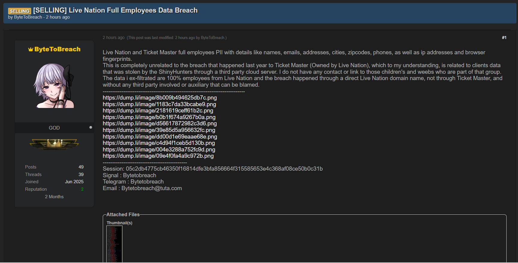
Task: Open link image/004e3288a752fc9d.png
Action: (159, 150)
